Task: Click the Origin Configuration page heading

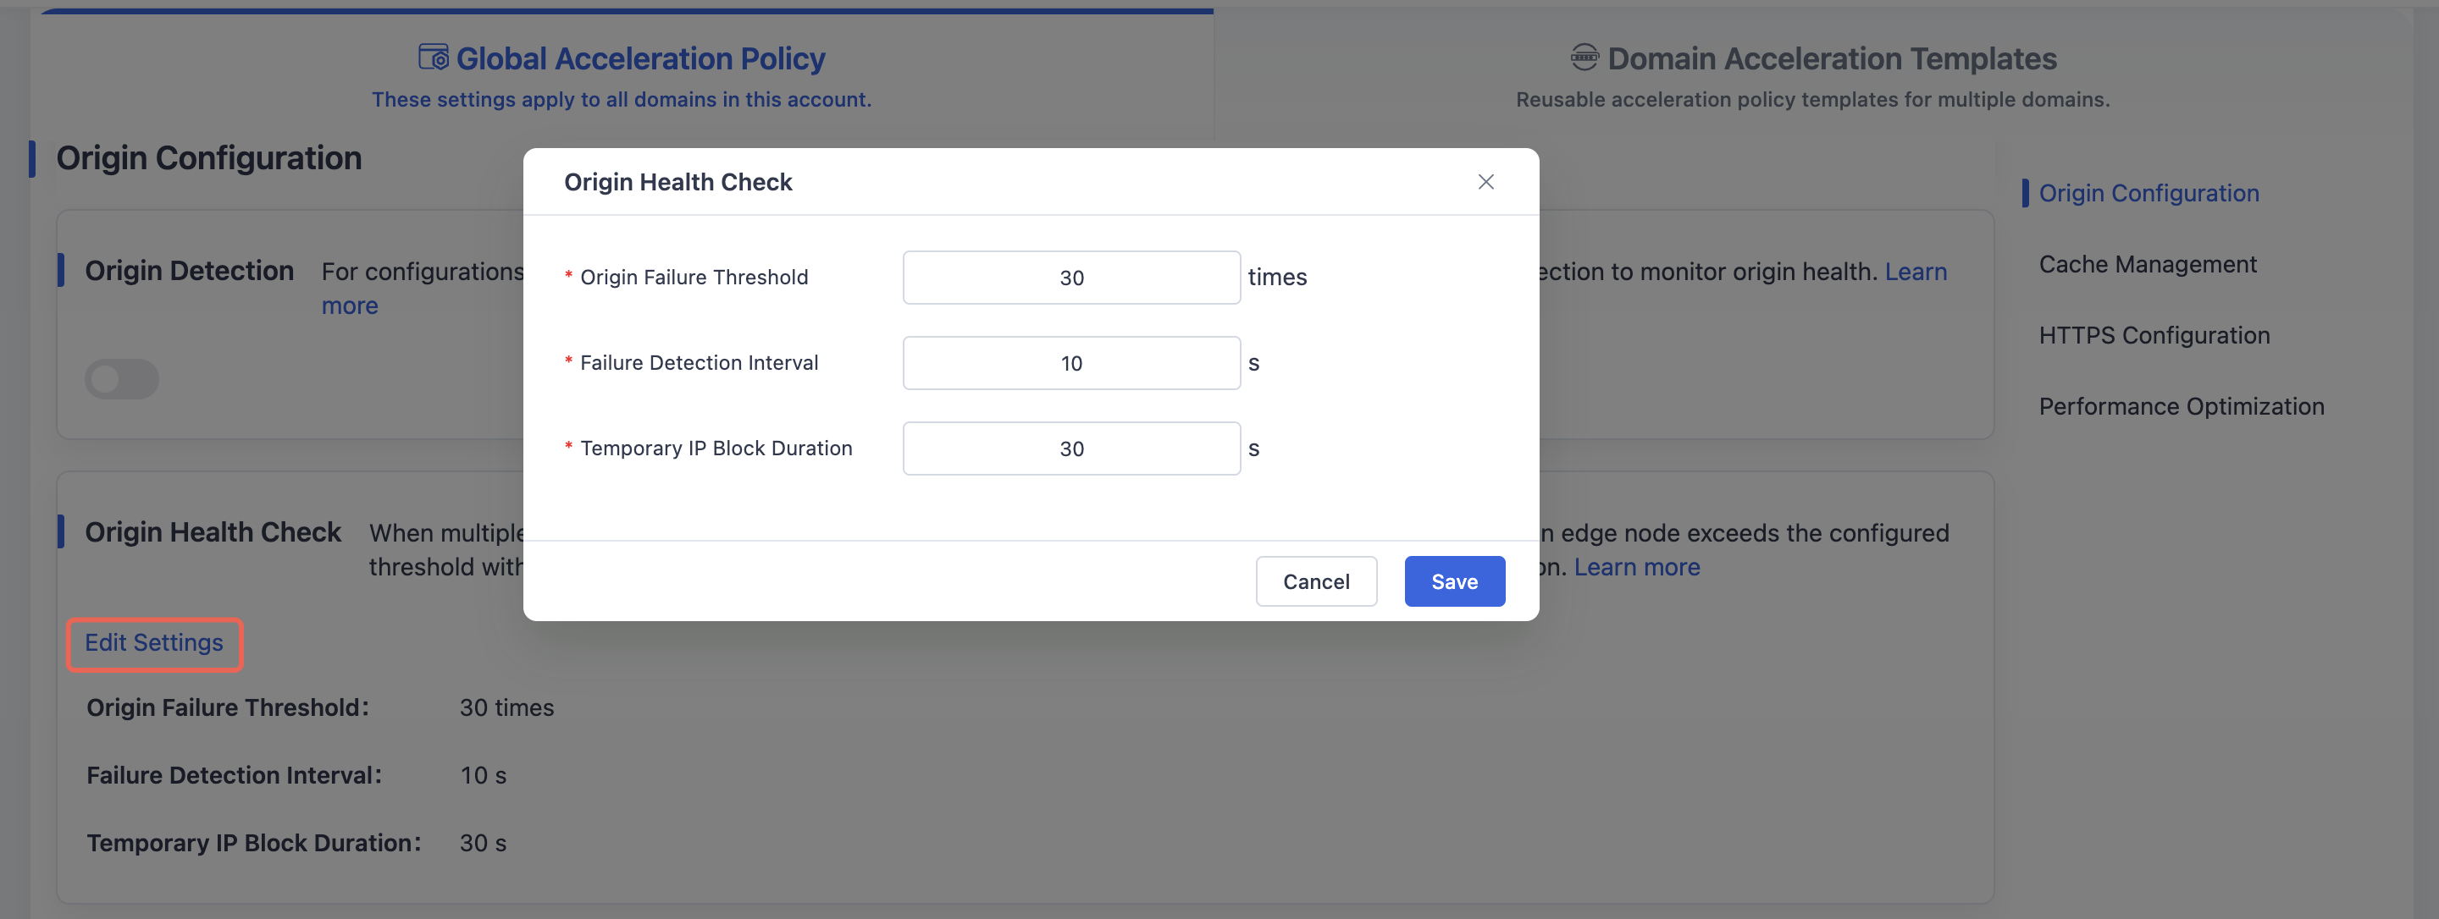Action: (209, 158)
